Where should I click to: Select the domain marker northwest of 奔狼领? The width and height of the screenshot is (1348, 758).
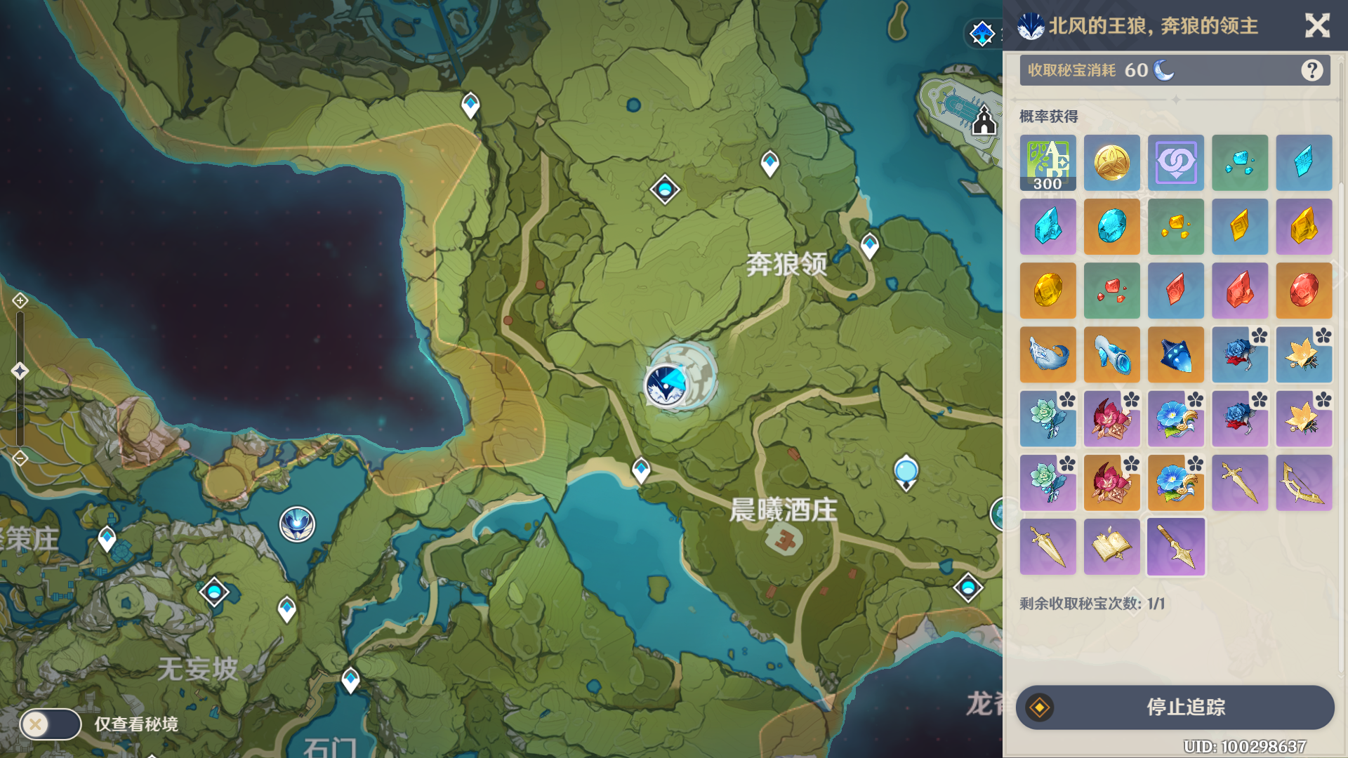click(665, 189)
